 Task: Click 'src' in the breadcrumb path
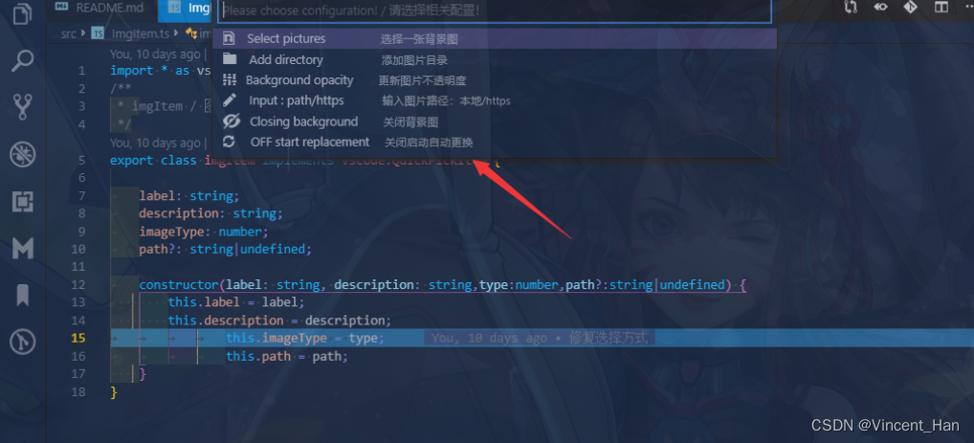coord(68,33)
